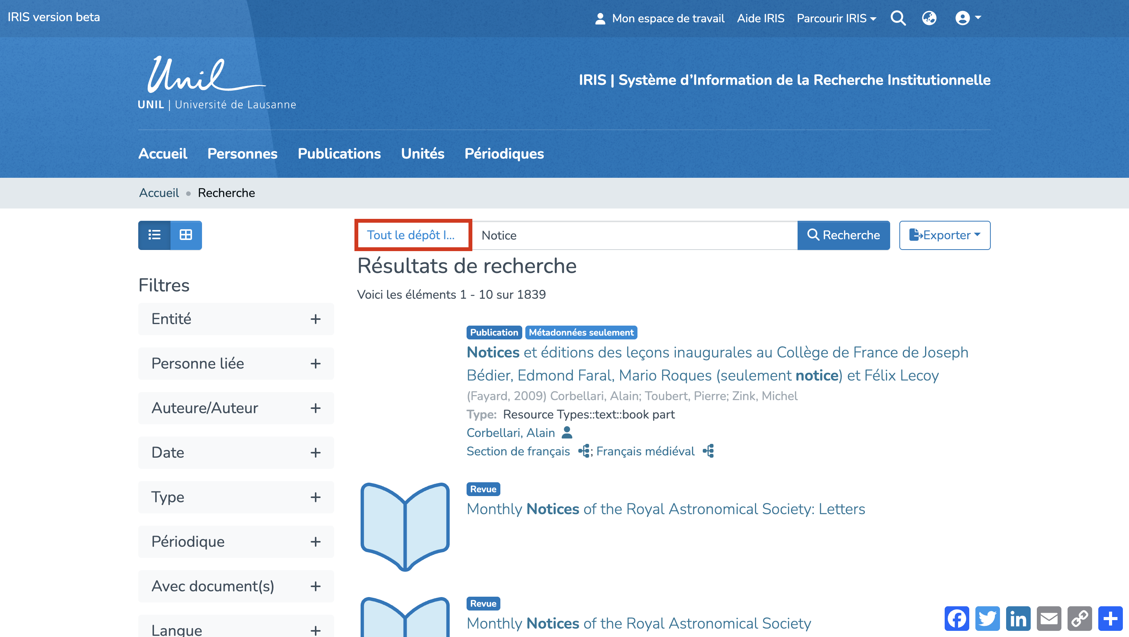Viewport: 1129px width, 637px height.
Task: Open the Exporter dropdown
Action: point(944,235)
